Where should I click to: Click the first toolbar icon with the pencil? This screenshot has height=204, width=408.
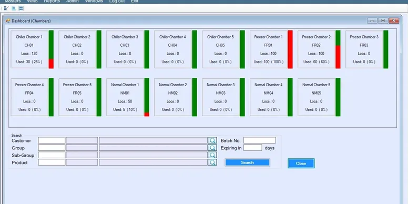coord(6,8)
